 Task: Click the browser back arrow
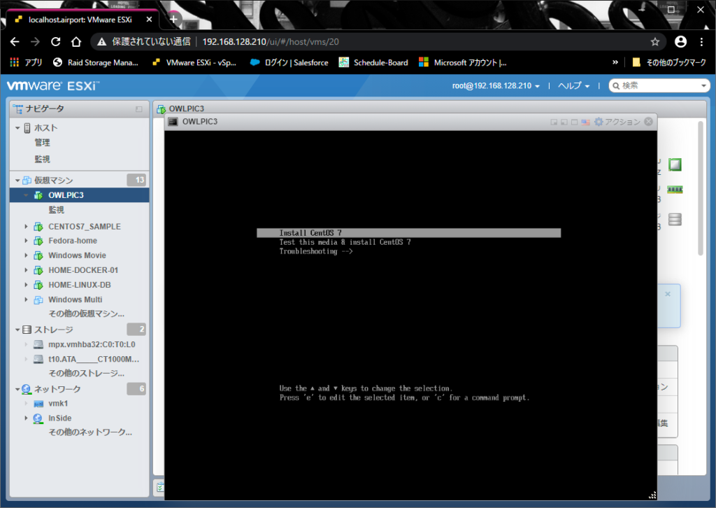(15, 41)
